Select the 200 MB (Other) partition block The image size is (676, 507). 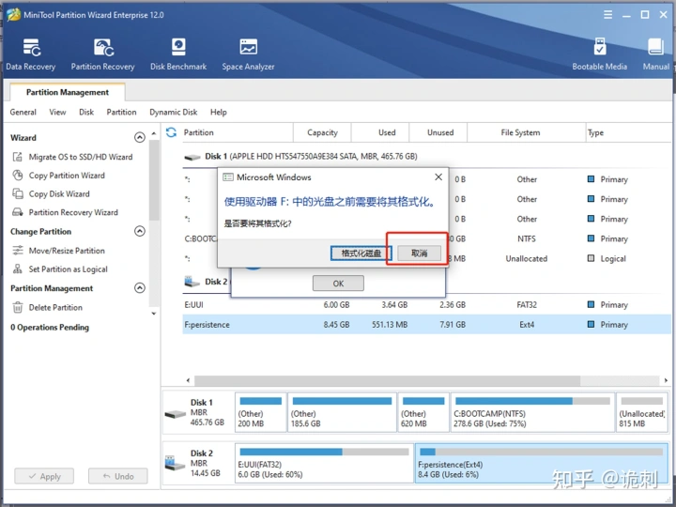tap(261, 412)
